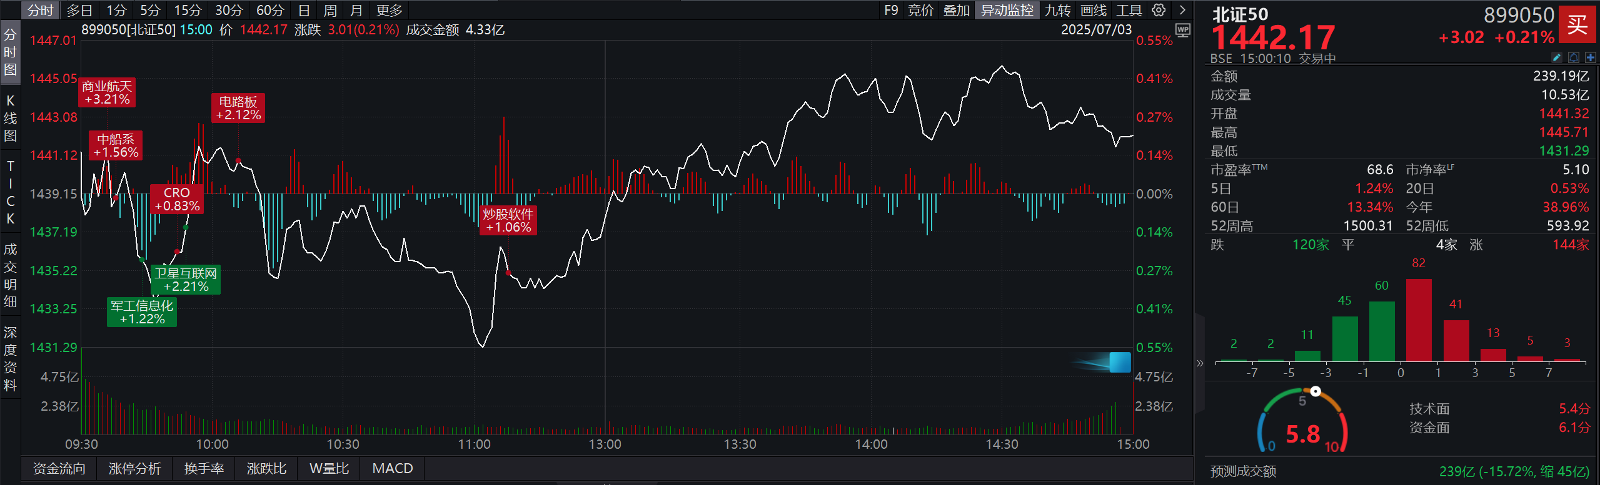
Task: Open 成交明细 sidebar view
Action: [10, 275]
